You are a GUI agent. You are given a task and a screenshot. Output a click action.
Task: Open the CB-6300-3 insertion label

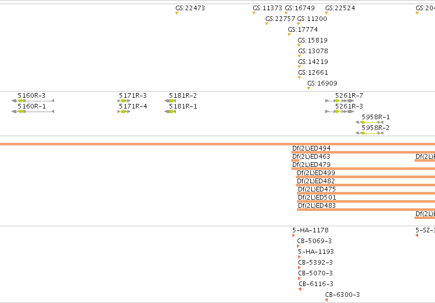click(342, 295)
